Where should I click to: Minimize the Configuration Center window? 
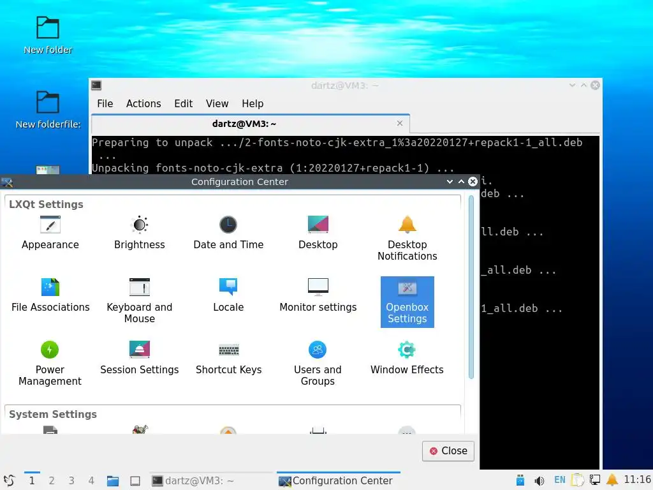(x=450, y=182)
